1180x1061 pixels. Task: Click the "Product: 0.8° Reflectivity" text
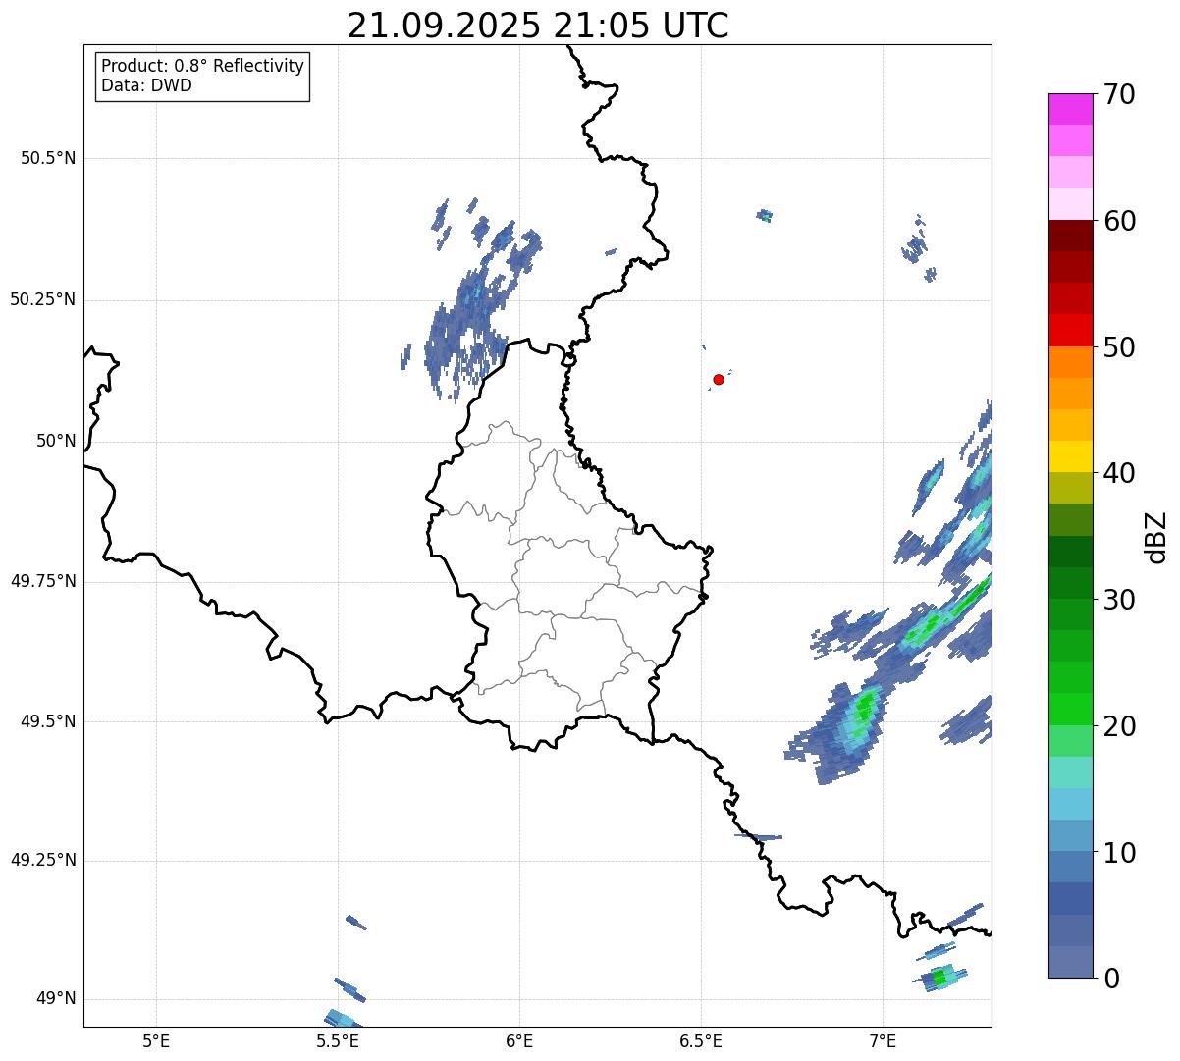(x=203, y=66)
